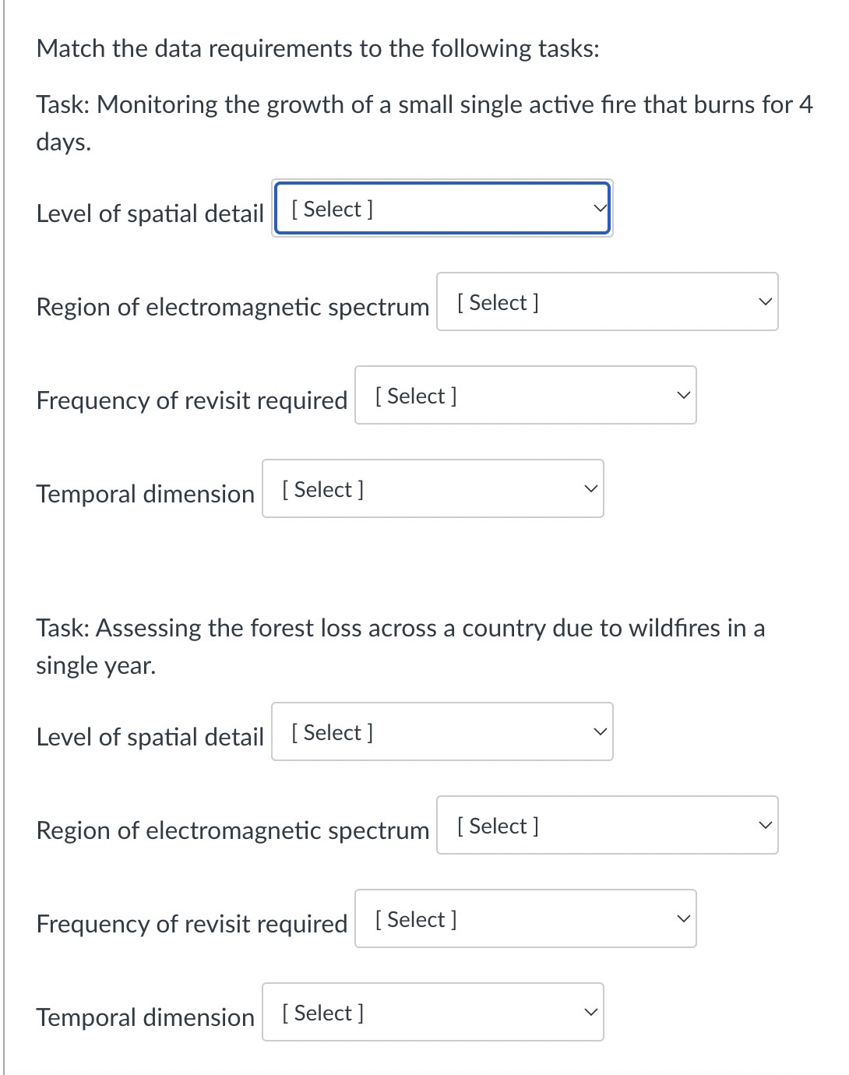Open temporal dimension dropdown for active fire task
Viewport: 849px width, 1075px height.
click(432, 488)
